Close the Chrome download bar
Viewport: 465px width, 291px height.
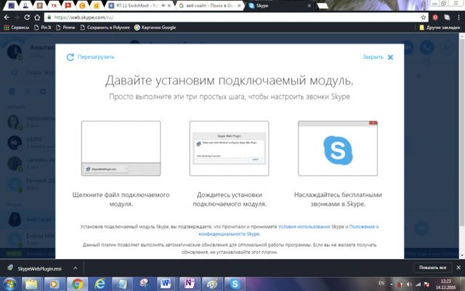458,268
